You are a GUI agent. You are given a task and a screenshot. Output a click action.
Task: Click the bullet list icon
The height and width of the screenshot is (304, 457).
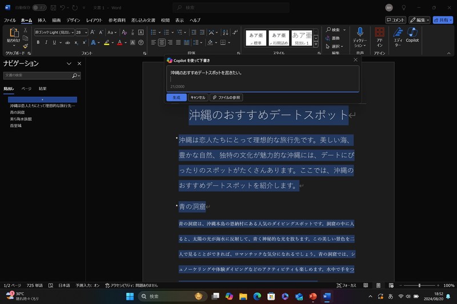click(153, 33)
